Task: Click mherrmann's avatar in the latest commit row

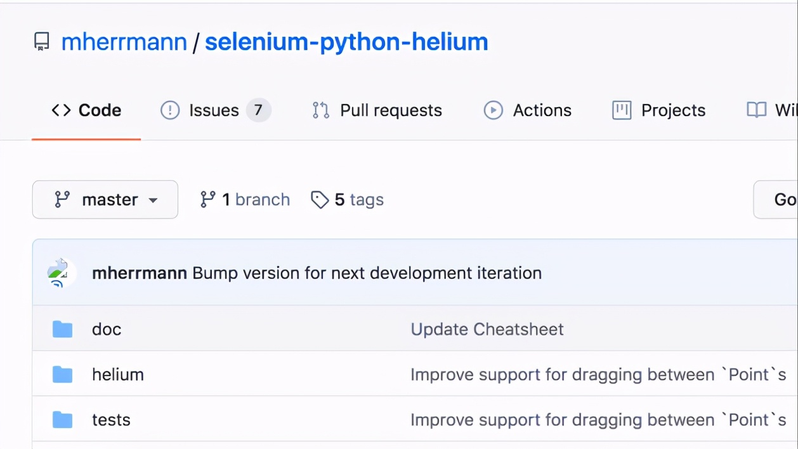Action: tap(62, 273)
